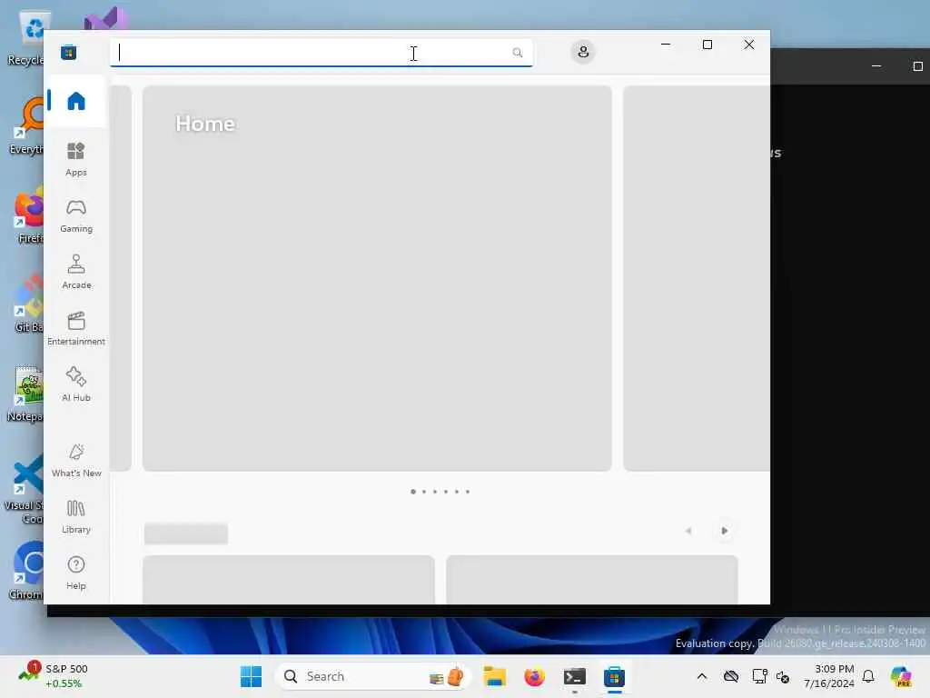Viewport: 930px width, 698px height.
Task: Open the network display icon in the tray
Action: click(759, 676)
